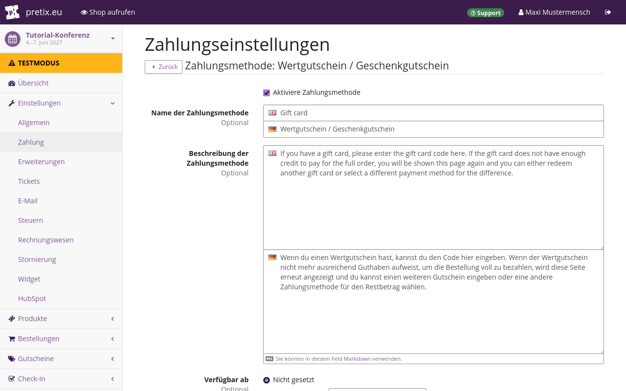The image size is (626, 391).
Task: Open the E-Mail settings page
Action: pos(61,201)
